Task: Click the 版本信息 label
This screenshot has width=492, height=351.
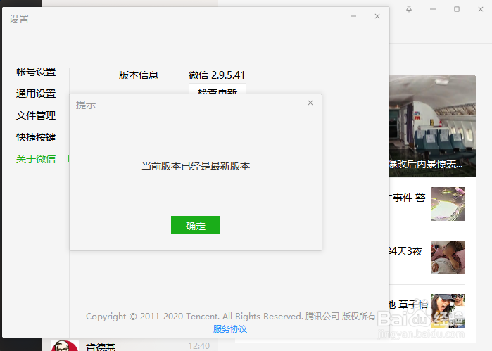Action: pos(139,75)
